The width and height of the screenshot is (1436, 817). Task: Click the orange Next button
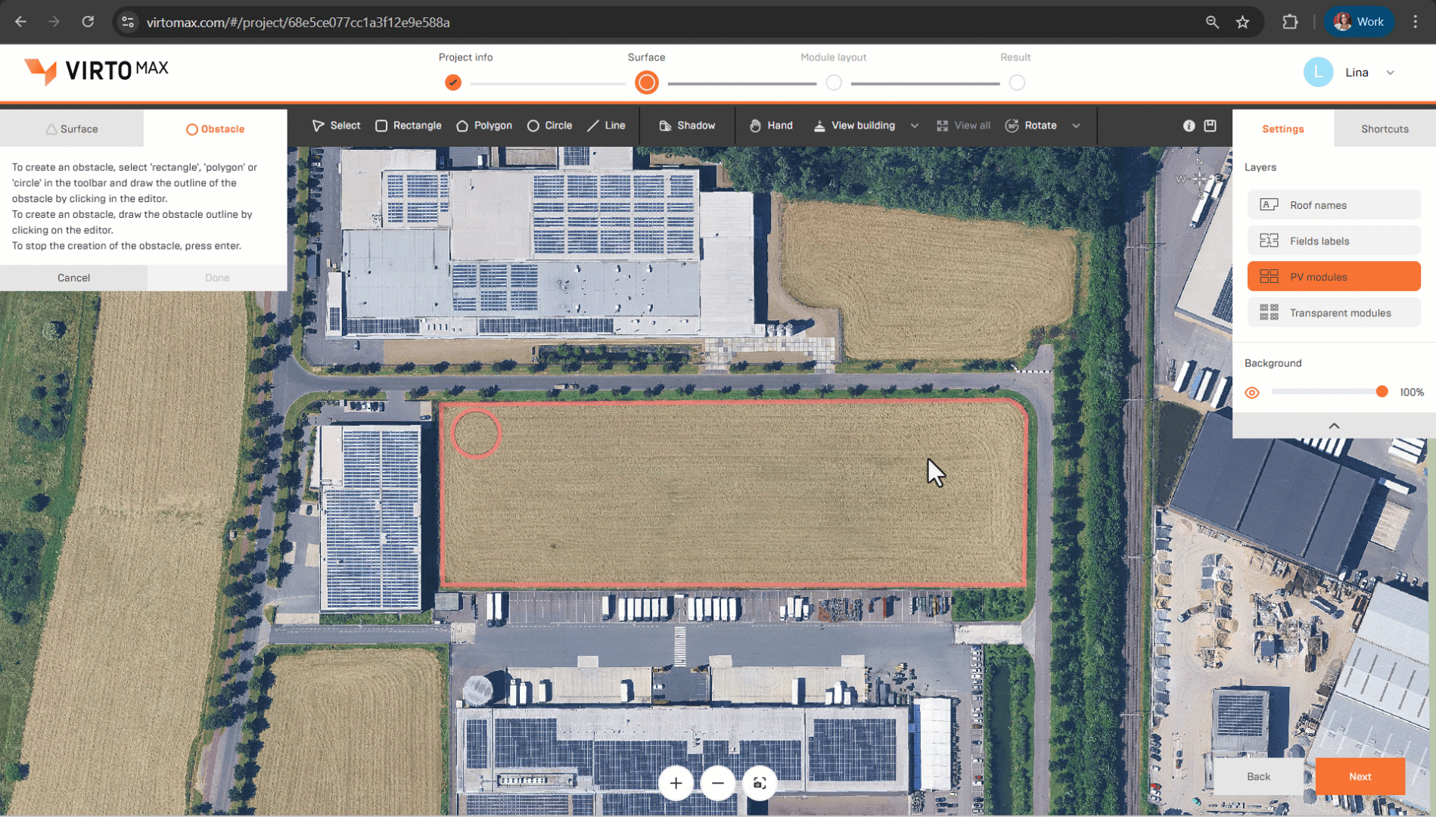click(x=1360, y=776)
